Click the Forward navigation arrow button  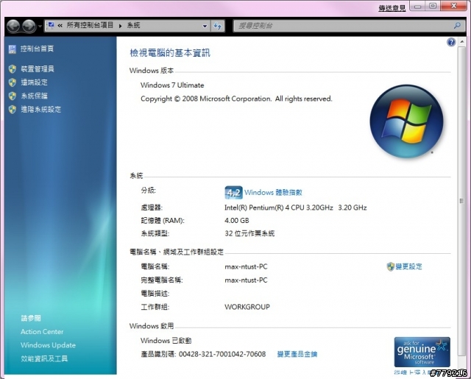(29, 26)
